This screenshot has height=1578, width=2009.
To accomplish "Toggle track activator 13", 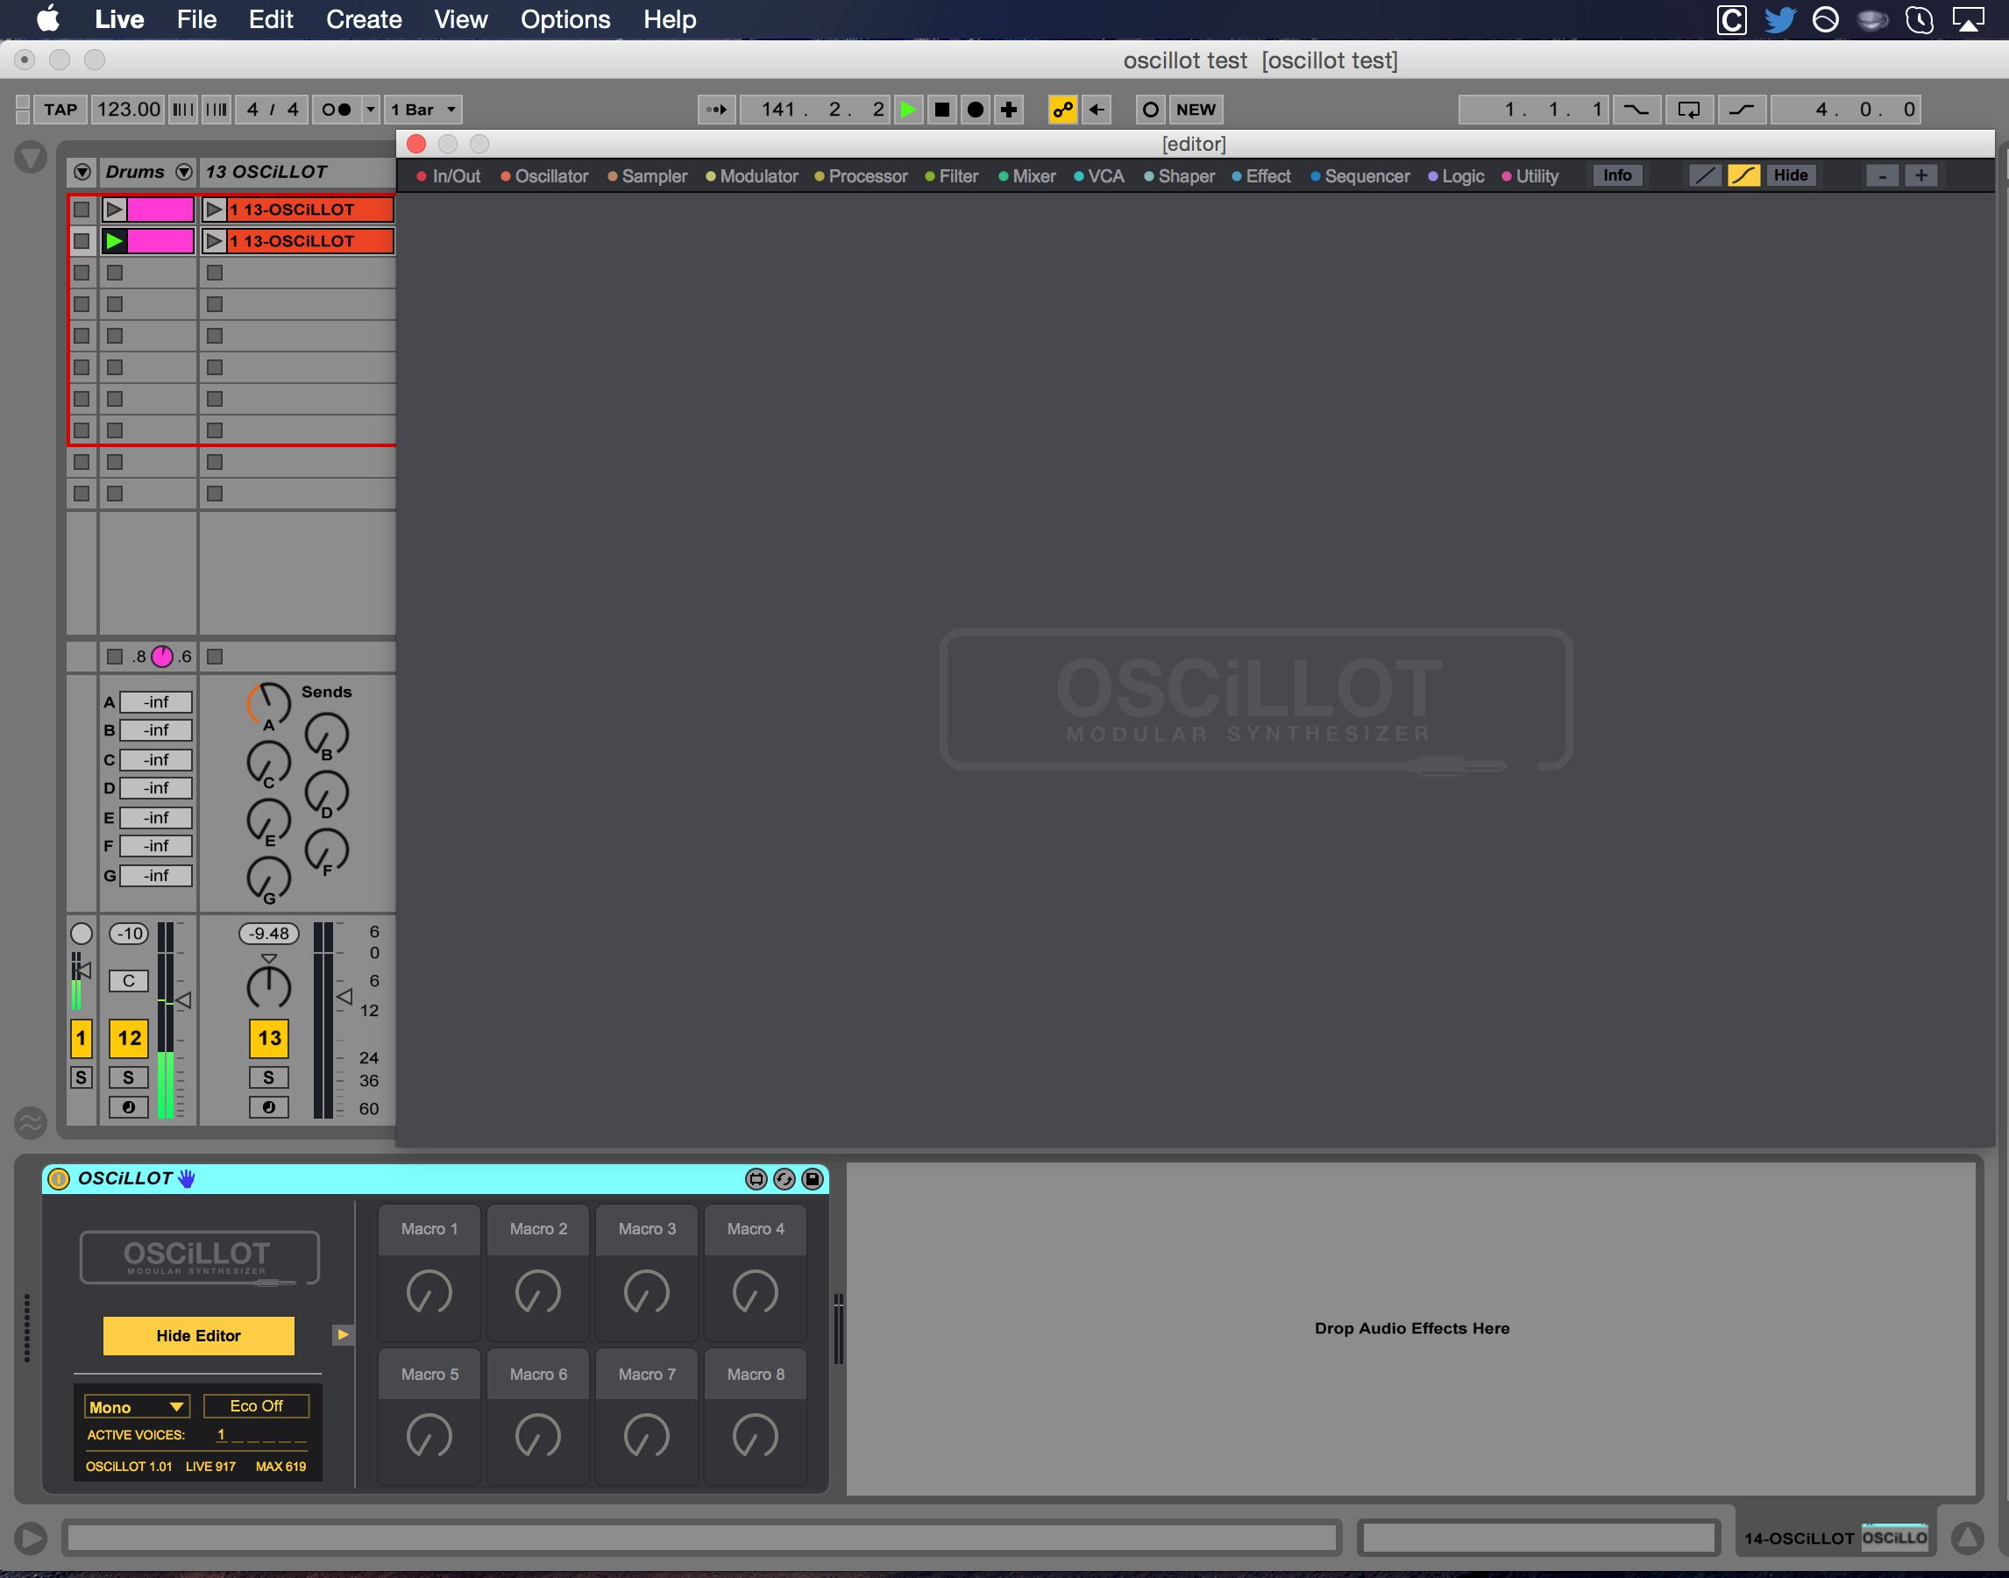I will (x=269, y=1037).
